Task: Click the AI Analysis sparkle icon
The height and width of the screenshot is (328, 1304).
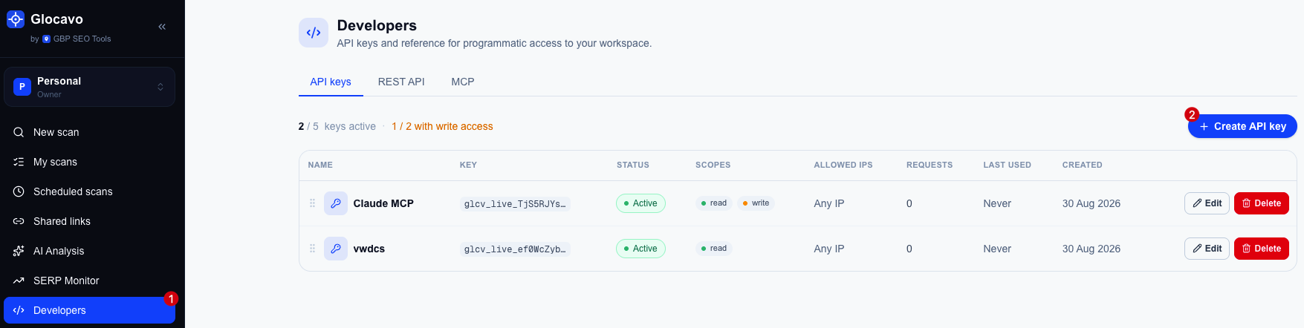Action: 19,251
